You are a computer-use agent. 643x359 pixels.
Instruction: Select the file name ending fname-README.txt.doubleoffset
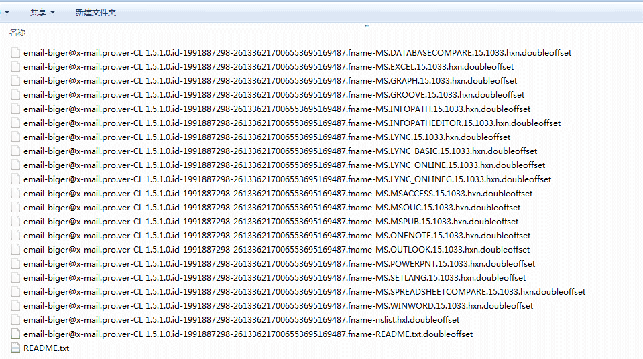click(x=248, y=334)
